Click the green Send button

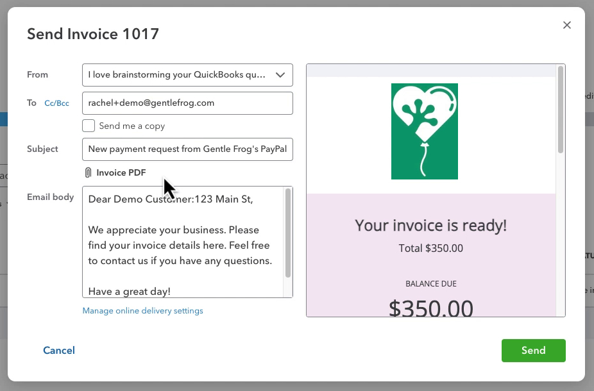[x=534, y=351]
